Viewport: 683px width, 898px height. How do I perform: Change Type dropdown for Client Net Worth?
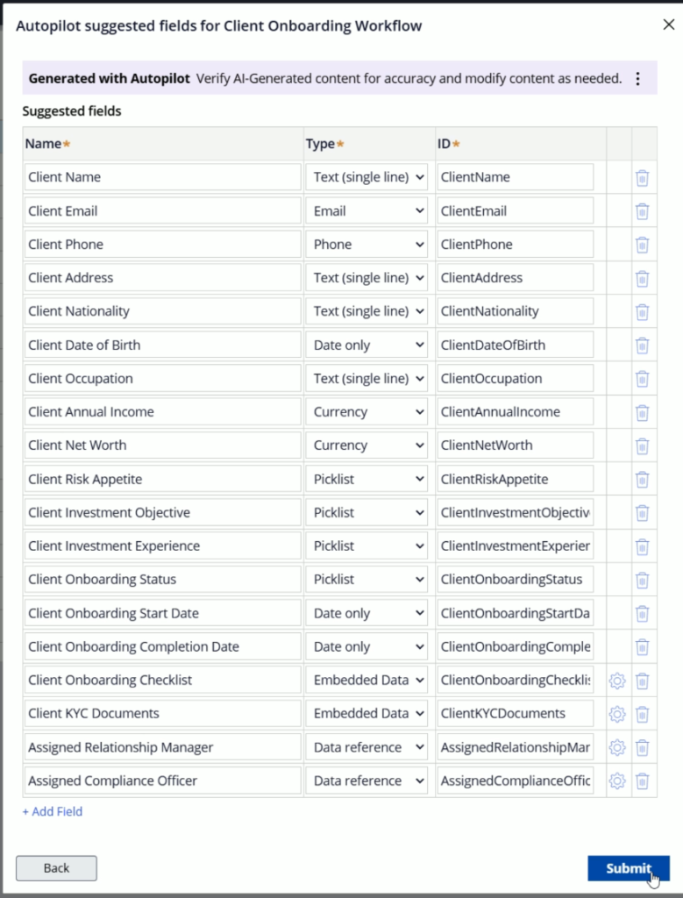pyautogui.click(x=368, y=445)
